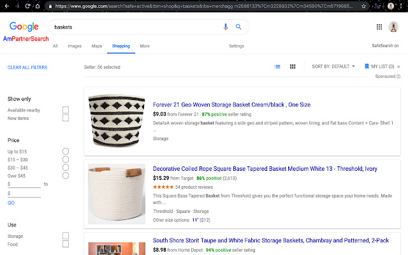Viewport: 408px width, 255px height.
Task: Click the white coiled rope basket thumbnail
Action: click(117, 196)
